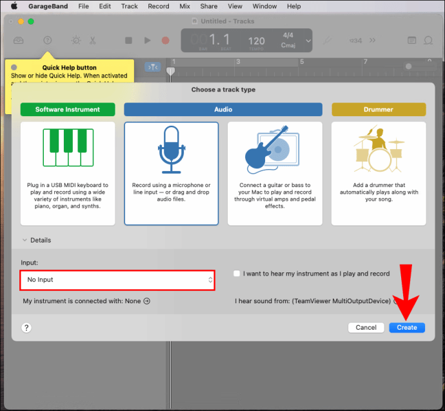Click the green zoom window button
Viewport: 445px width, 411px height.
tap(31, 21)
